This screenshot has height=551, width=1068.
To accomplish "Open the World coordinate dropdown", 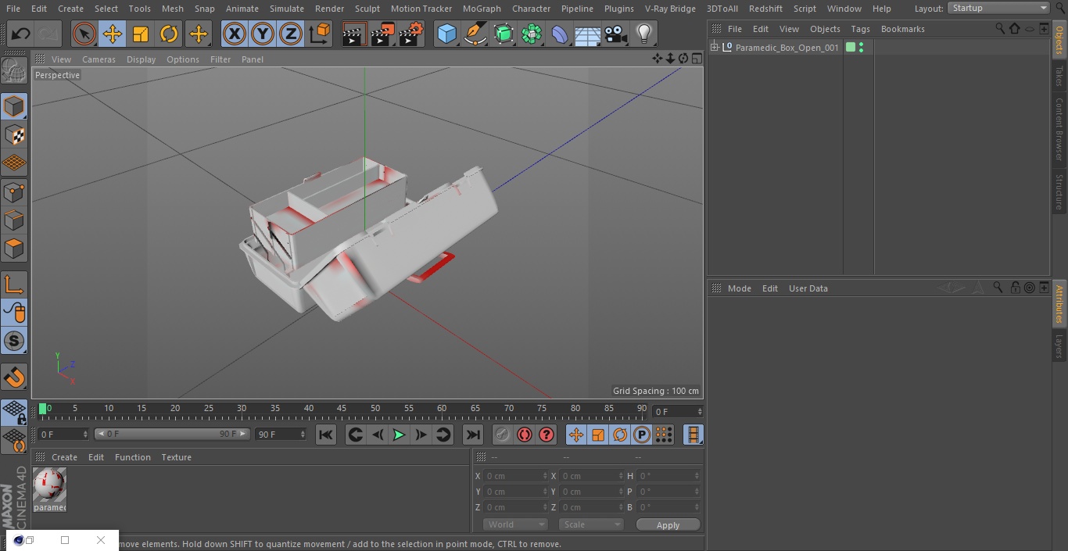I will (515, 524).
